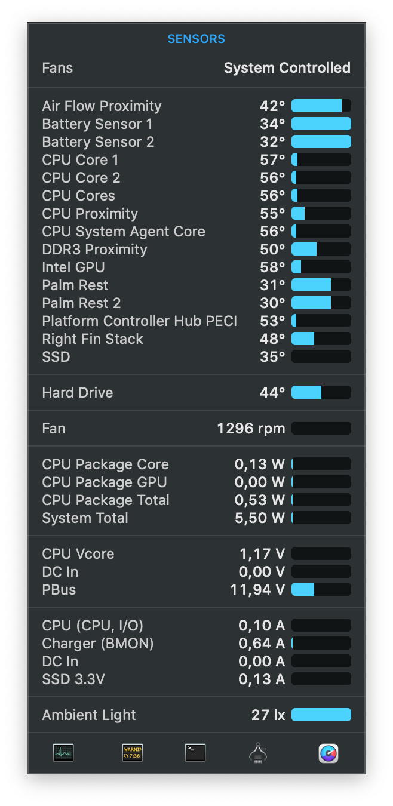Screen dimensions: 393x806
Task: Select Charger (BMON) current row
Action: click(x=196, y=644)
